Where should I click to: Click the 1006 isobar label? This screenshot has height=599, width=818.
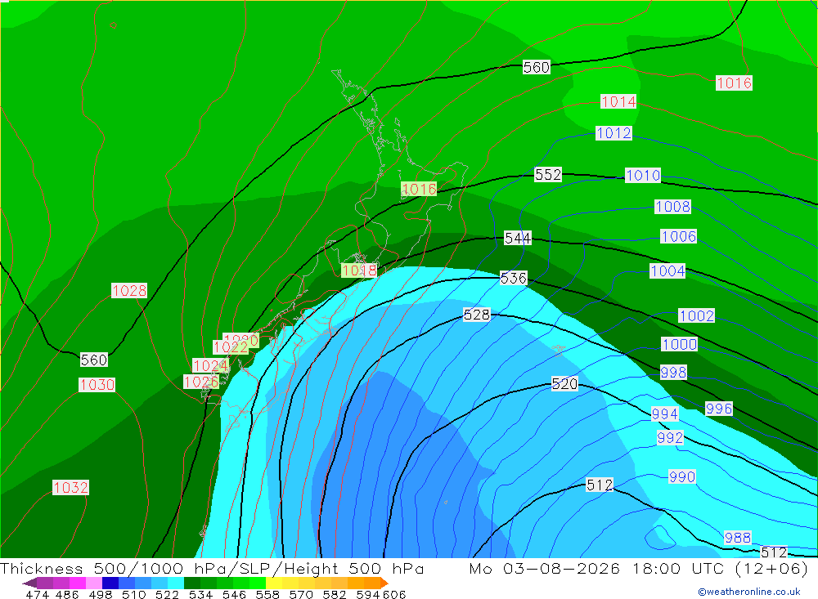(678, 236)
